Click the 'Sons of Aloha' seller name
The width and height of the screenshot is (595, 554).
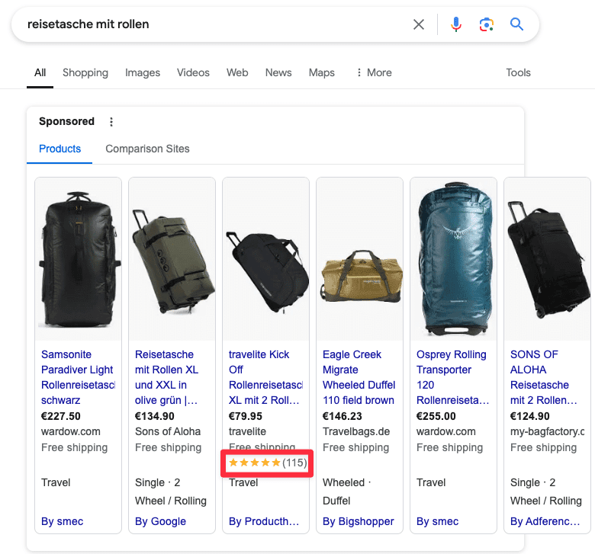pyautogui.click(x=168, y=431)
